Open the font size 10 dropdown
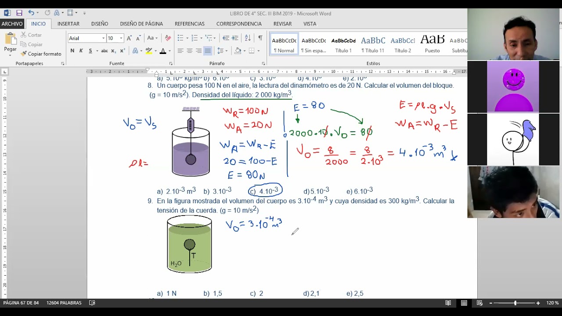 point(121,38)
